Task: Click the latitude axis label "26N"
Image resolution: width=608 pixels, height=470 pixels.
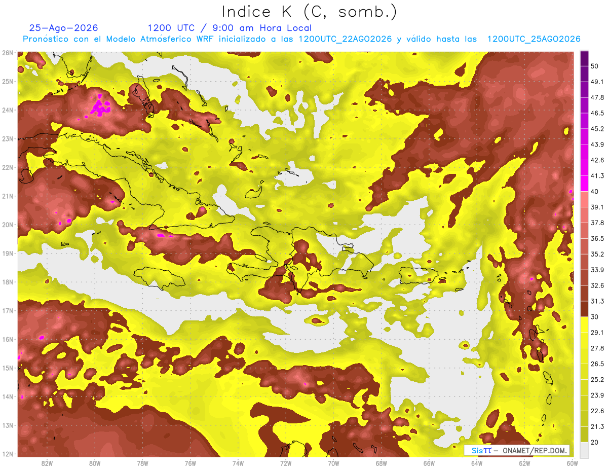Action: click(8, 53)
